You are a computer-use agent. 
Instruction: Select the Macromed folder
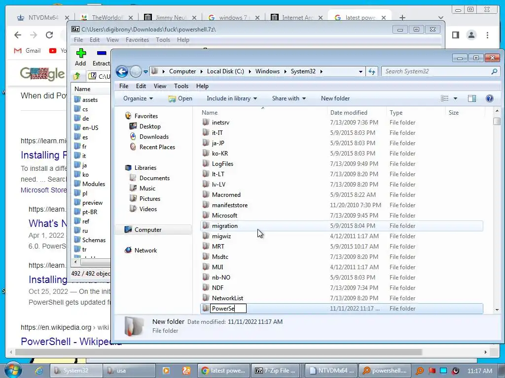pos(226,195)
